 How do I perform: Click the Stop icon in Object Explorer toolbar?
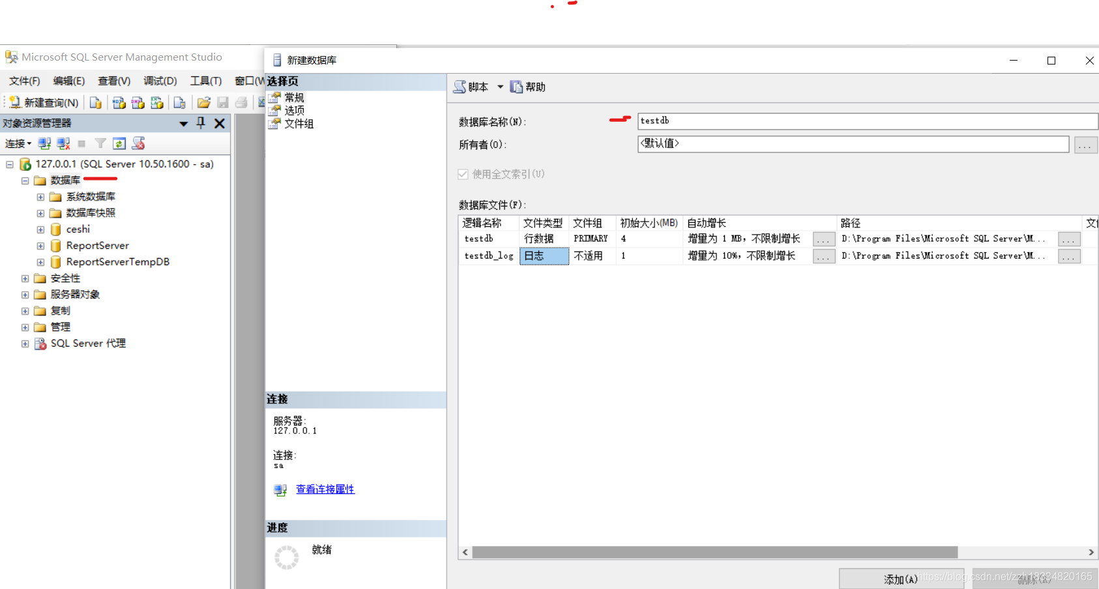click(81, 143)
